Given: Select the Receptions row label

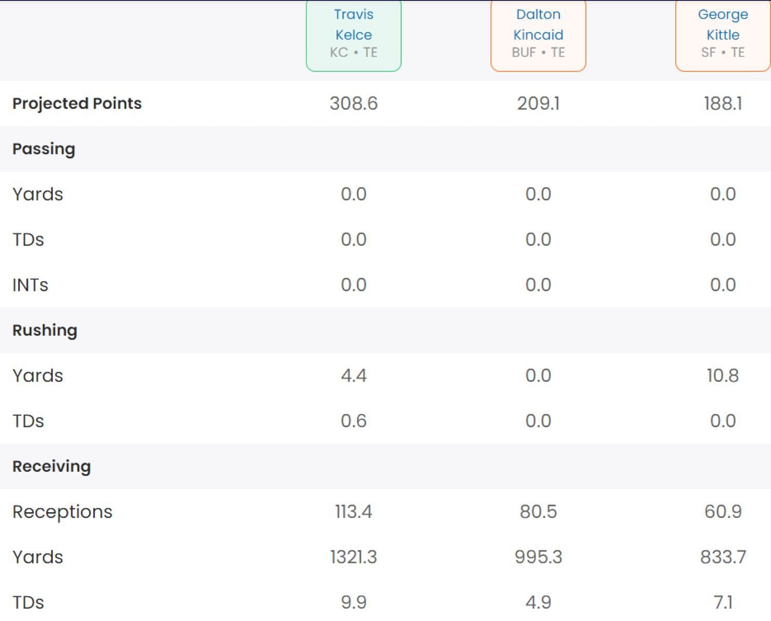Looking at the screenshot, I should (x=62, y=512).
